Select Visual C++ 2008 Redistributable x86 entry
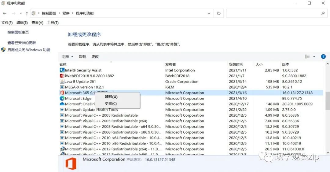Image resolution: width=330 pixels, height=172 pixels. (113, 132)
